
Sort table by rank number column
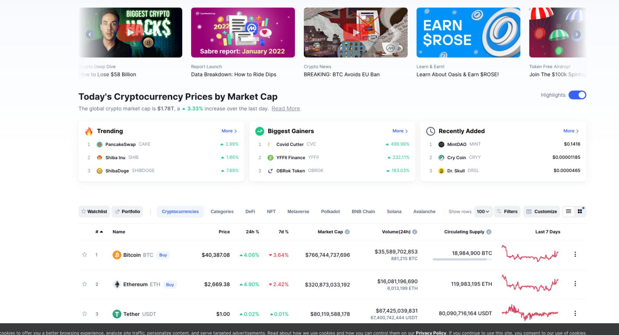tap(99, 232)
